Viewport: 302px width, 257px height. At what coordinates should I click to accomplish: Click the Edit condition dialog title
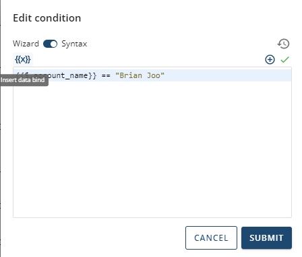point(47,18)
